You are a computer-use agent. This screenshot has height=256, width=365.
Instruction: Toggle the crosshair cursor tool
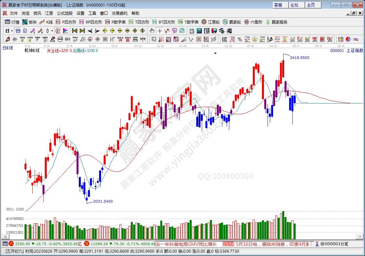tap(159, 31)
